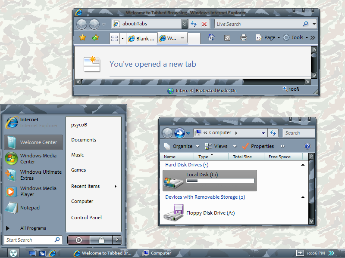Open a new tab in IE
345x258 pixels.
point(194,38)
